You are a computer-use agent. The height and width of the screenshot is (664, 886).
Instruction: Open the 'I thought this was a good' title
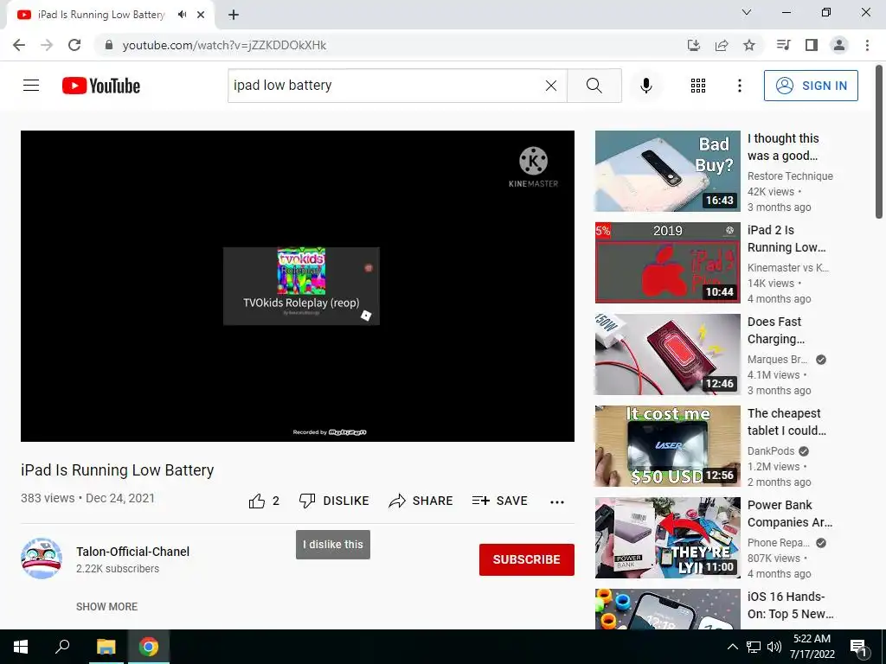pyautogui.click(x=783, y=147)
